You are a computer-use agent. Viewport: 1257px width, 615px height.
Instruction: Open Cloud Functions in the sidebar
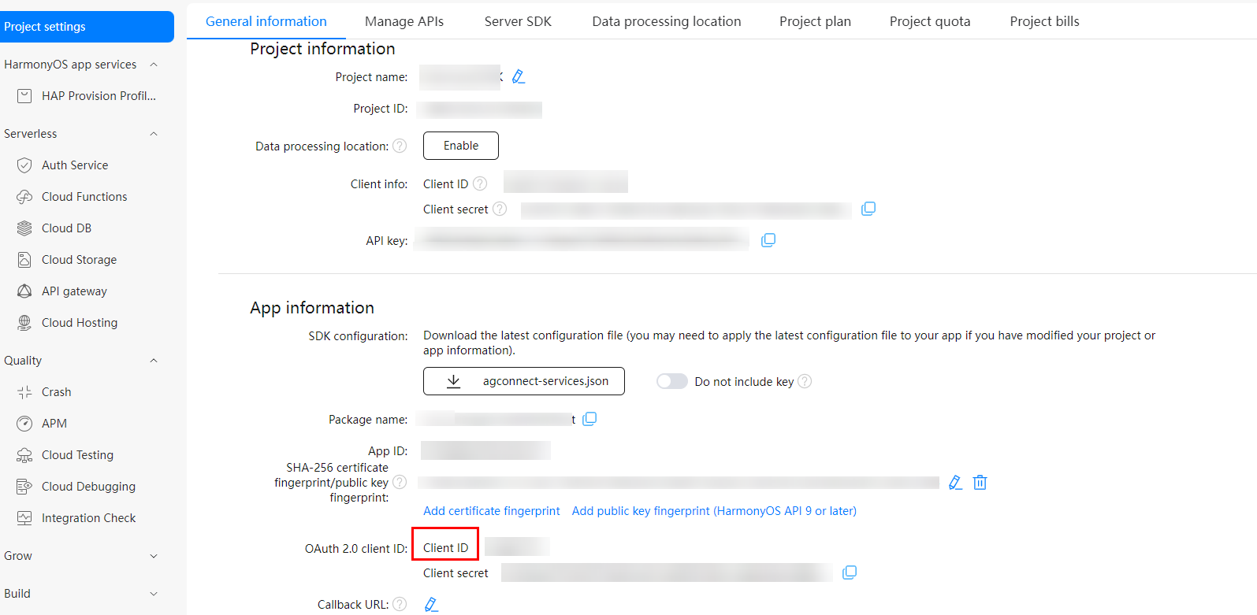point(84,197)
